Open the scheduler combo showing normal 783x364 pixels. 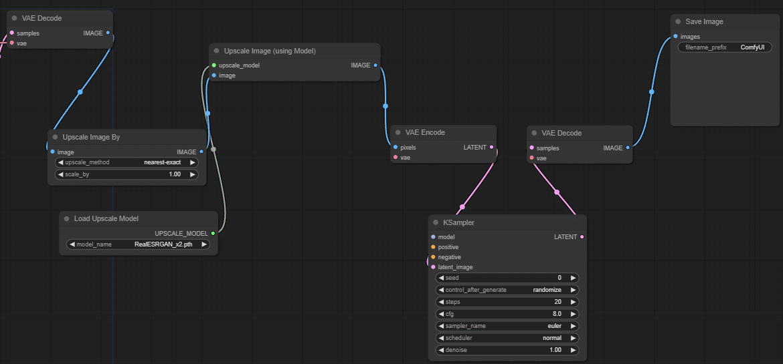[507, 338]
